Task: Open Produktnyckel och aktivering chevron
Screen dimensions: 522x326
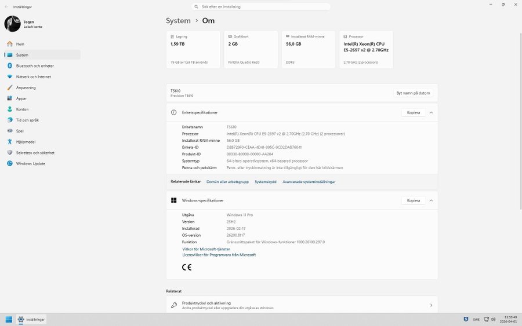Action: tap(430, 305)
